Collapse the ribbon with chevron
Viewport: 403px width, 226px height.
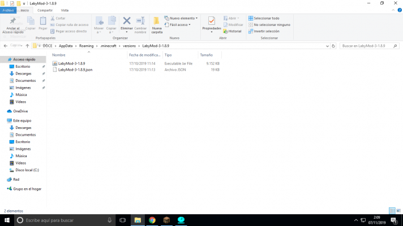coord(393,10)
